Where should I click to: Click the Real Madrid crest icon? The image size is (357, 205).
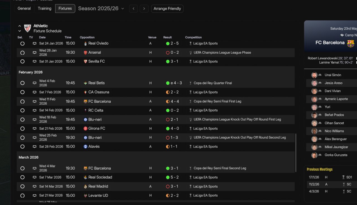click(x=85, y=186)
